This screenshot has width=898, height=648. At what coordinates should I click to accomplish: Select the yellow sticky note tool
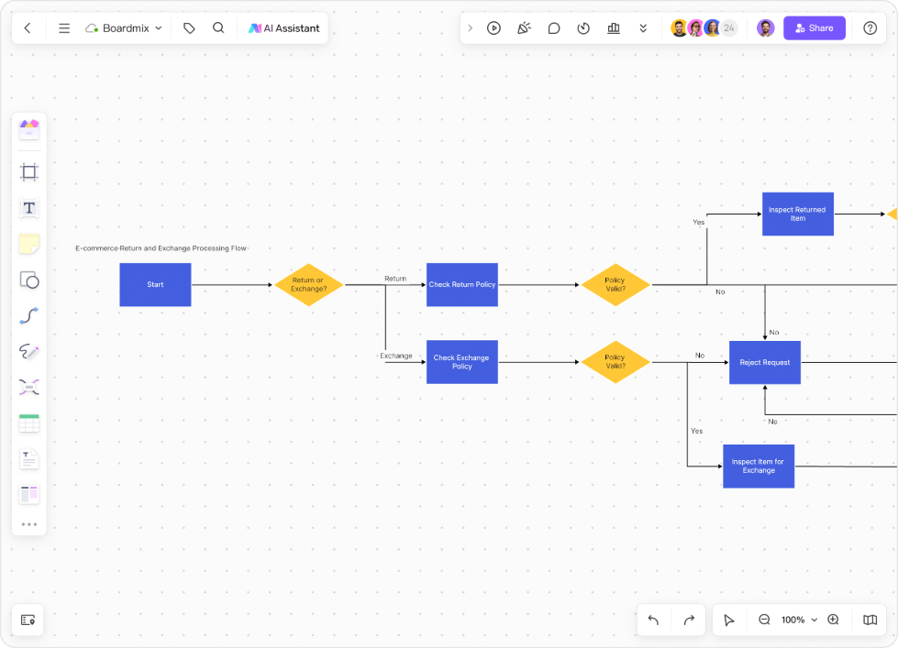pyautogui.click(x=29, y=244)
